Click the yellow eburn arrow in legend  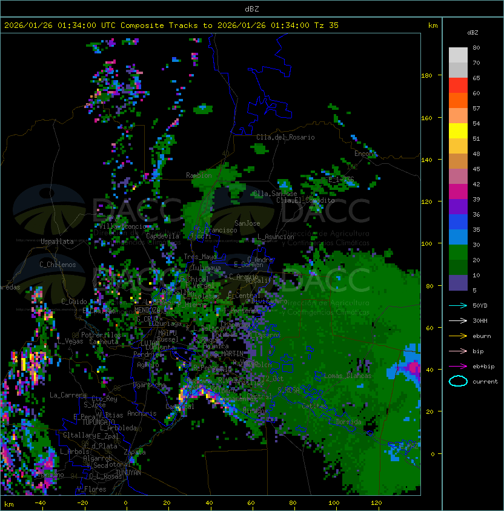pos(458,336)
